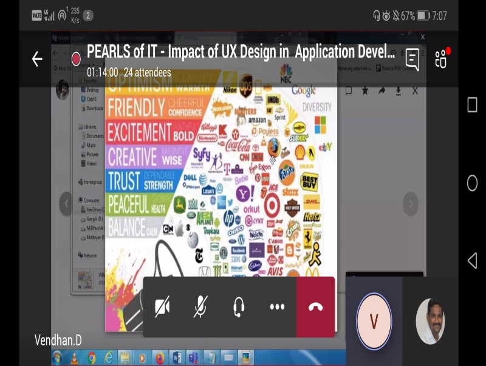Expand Libraries in the Explorer tree

tap(87, 127)
